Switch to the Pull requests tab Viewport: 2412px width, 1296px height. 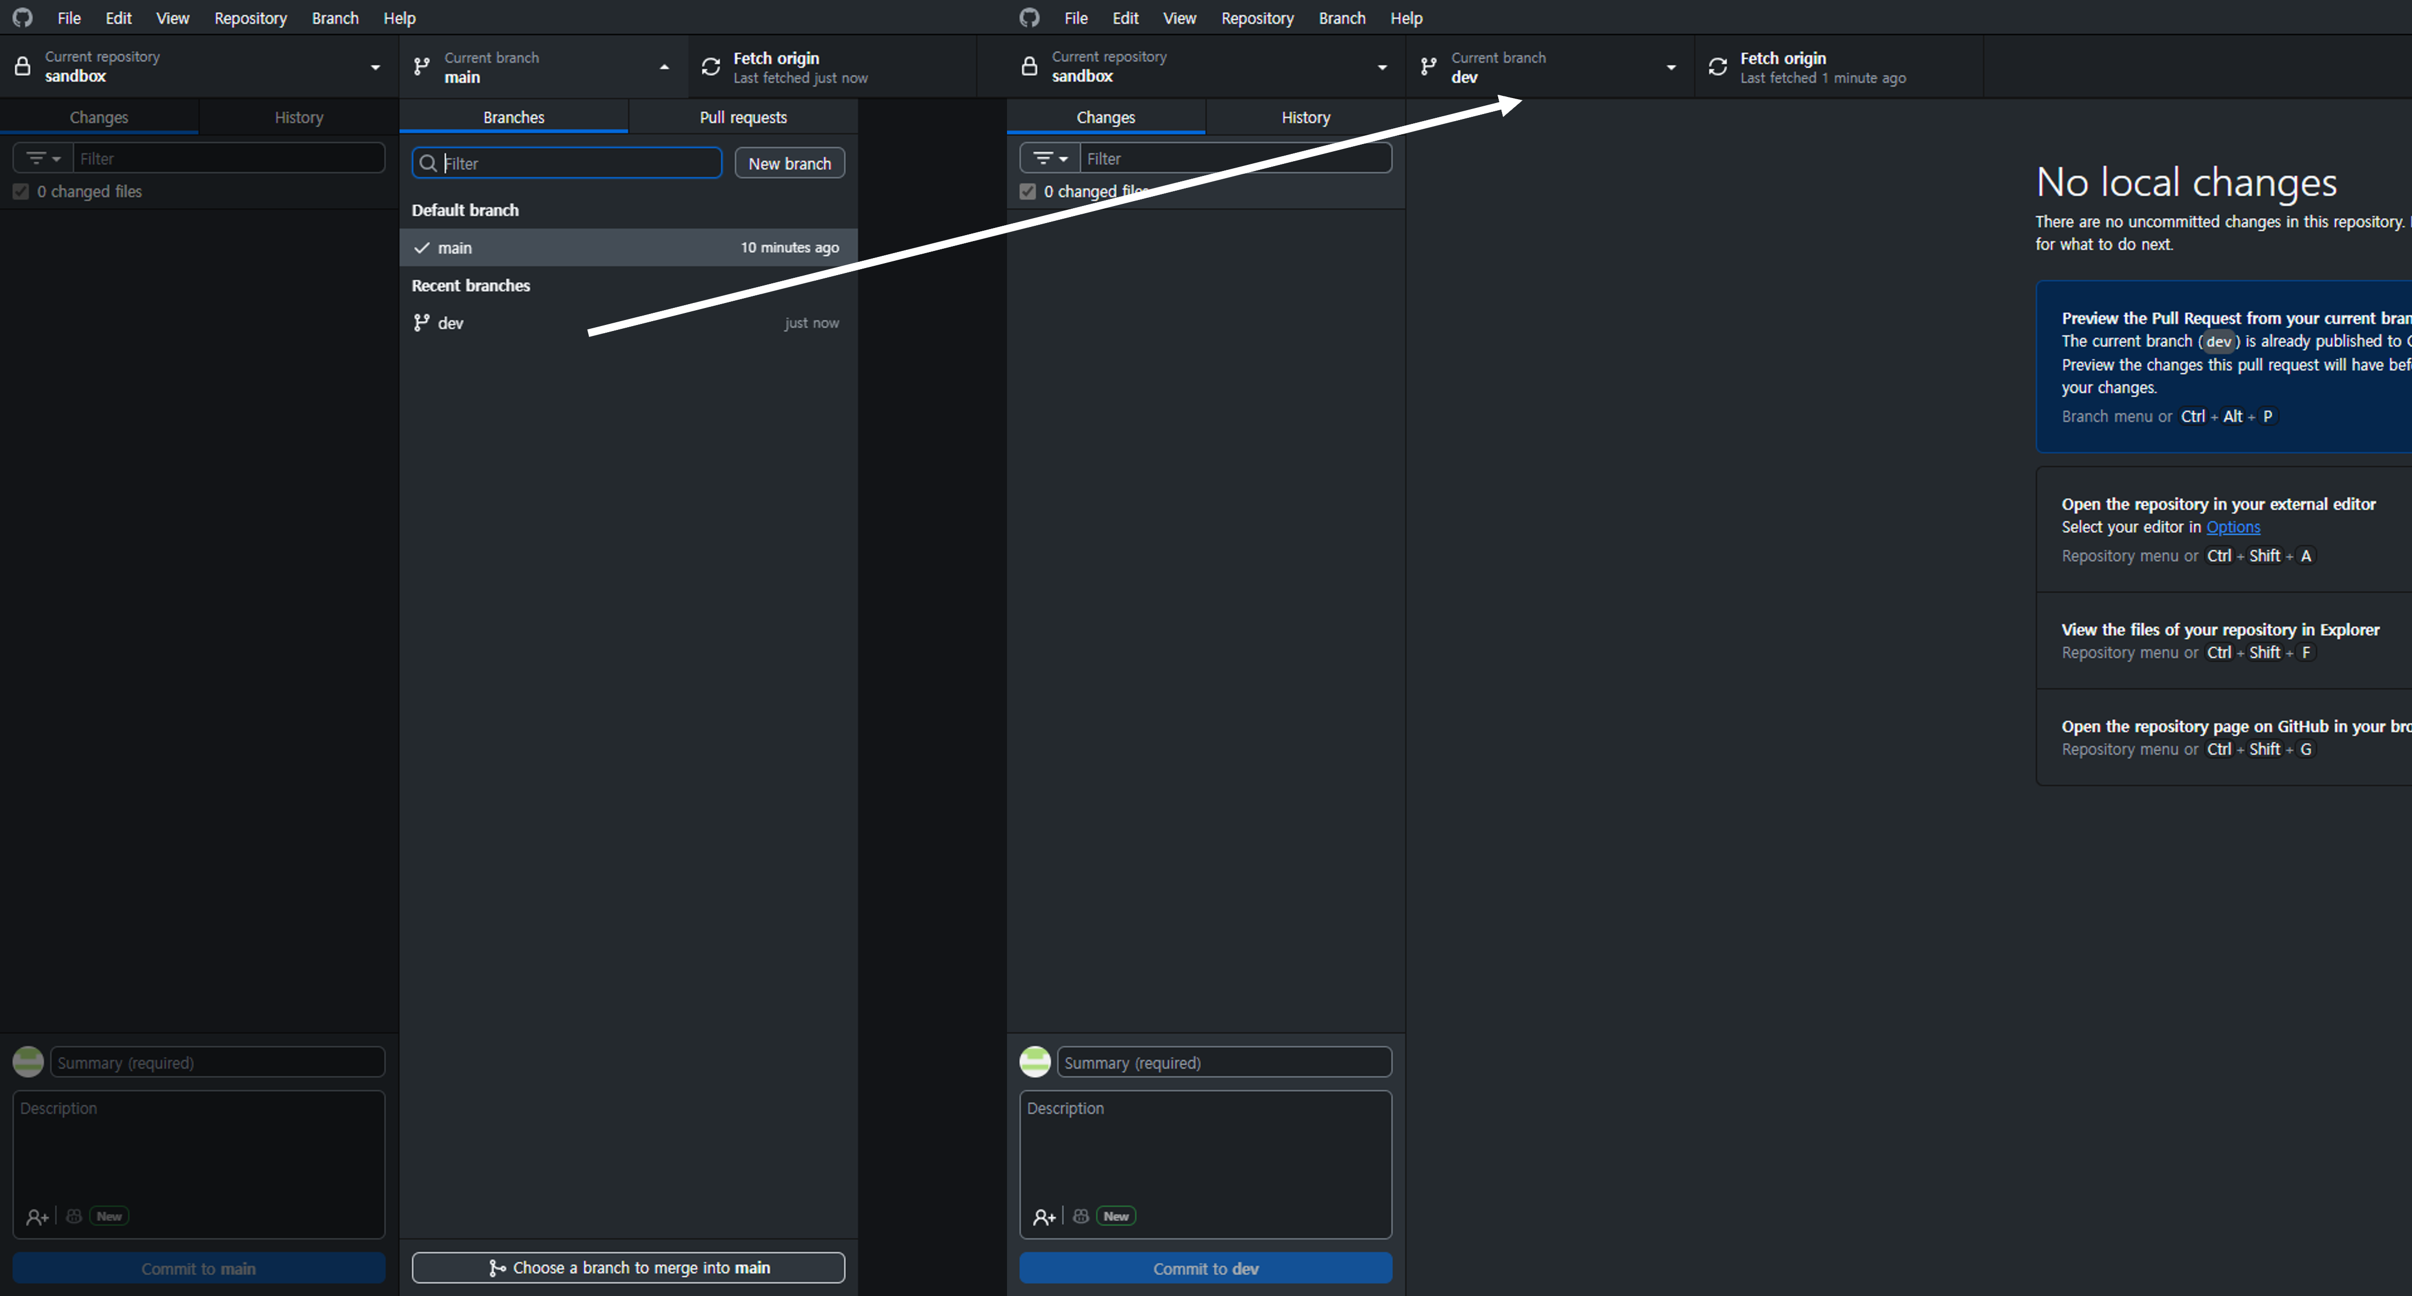(x=743, y=117)
